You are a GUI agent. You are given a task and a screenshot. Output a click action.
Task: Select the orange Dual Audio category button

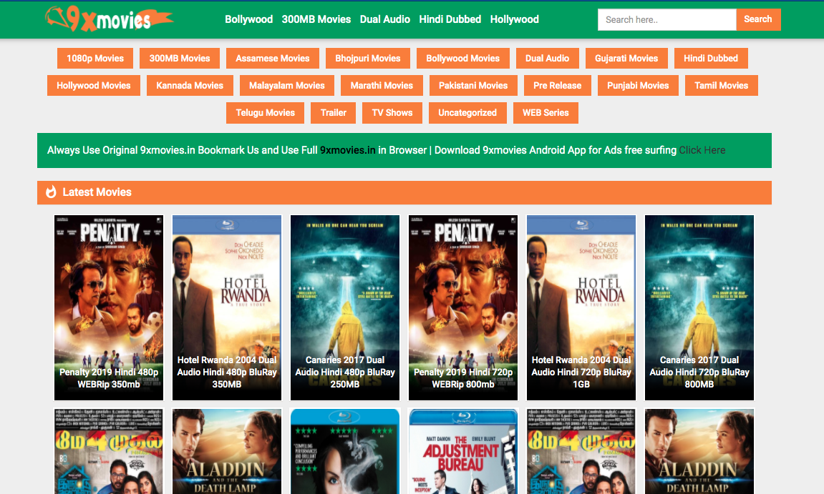pos(547,59)
